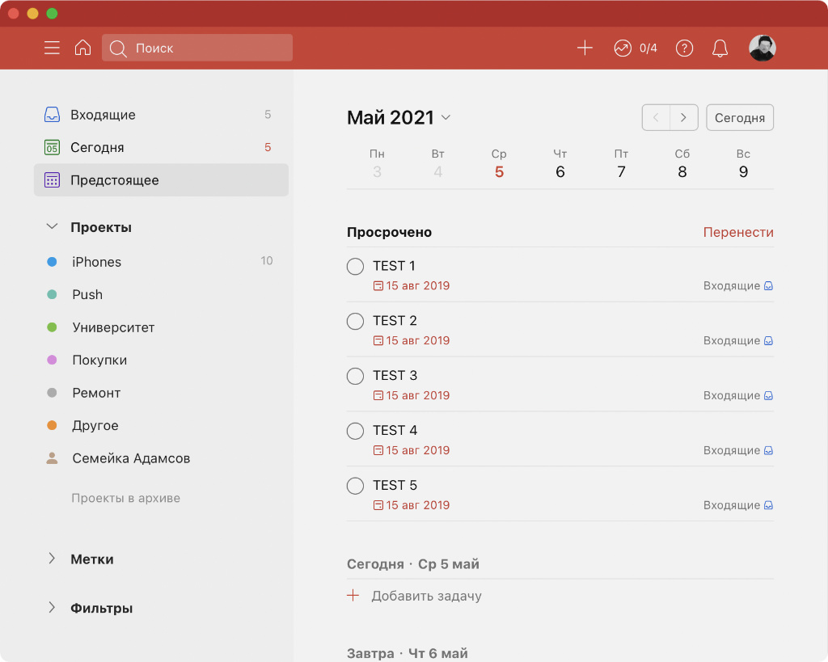The height and width of the screenshot is (662, 828).
Task: Click Добавить задачу under today
Action: (426, 596)
